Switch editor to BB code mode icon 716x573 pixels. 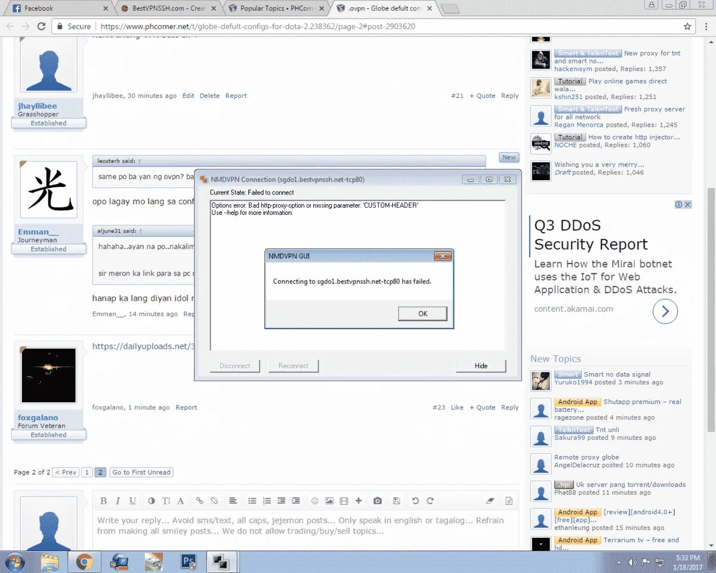509,501
